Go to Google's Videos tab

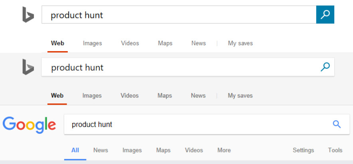click(x=194, y=150)
